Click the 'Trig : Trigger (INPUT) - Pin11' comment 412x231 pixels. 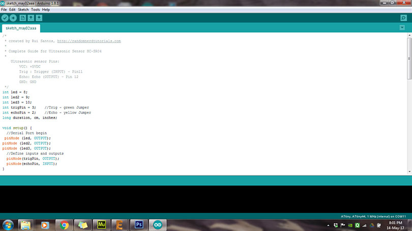pyautogui.click(x=51, y=72)
